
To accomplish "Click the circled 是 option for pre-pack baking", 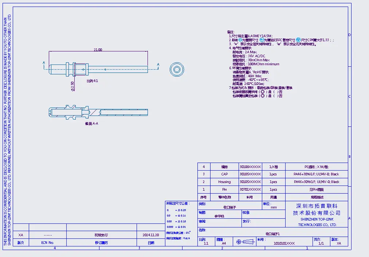I will coord(262,92).
